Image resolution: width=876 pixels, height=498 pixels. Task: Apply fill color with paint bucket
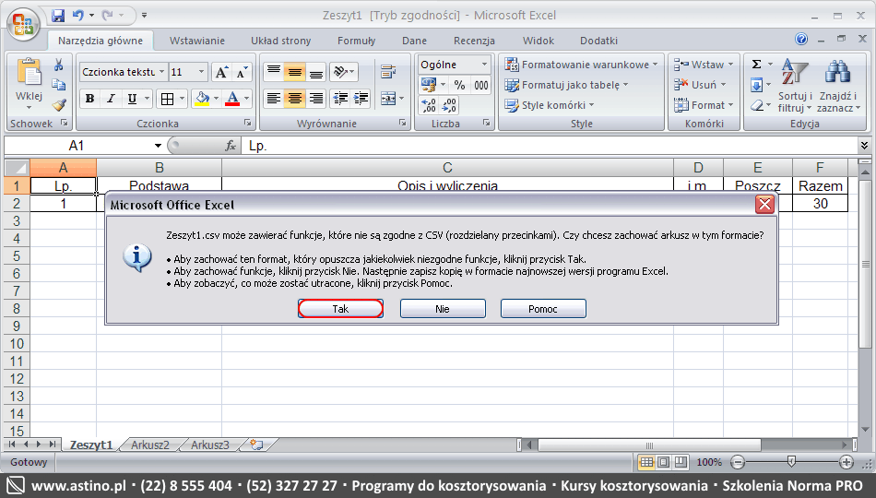pos(202,99)
